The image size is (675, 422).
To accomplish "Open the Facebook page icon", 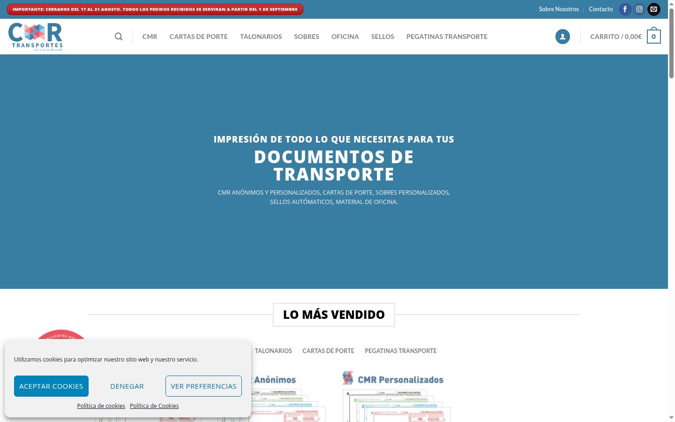I will (625, 9).
